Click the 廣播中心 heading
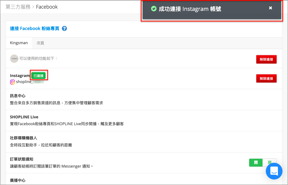This screenshot has height=185, width=288. click(x=18, y=180)
